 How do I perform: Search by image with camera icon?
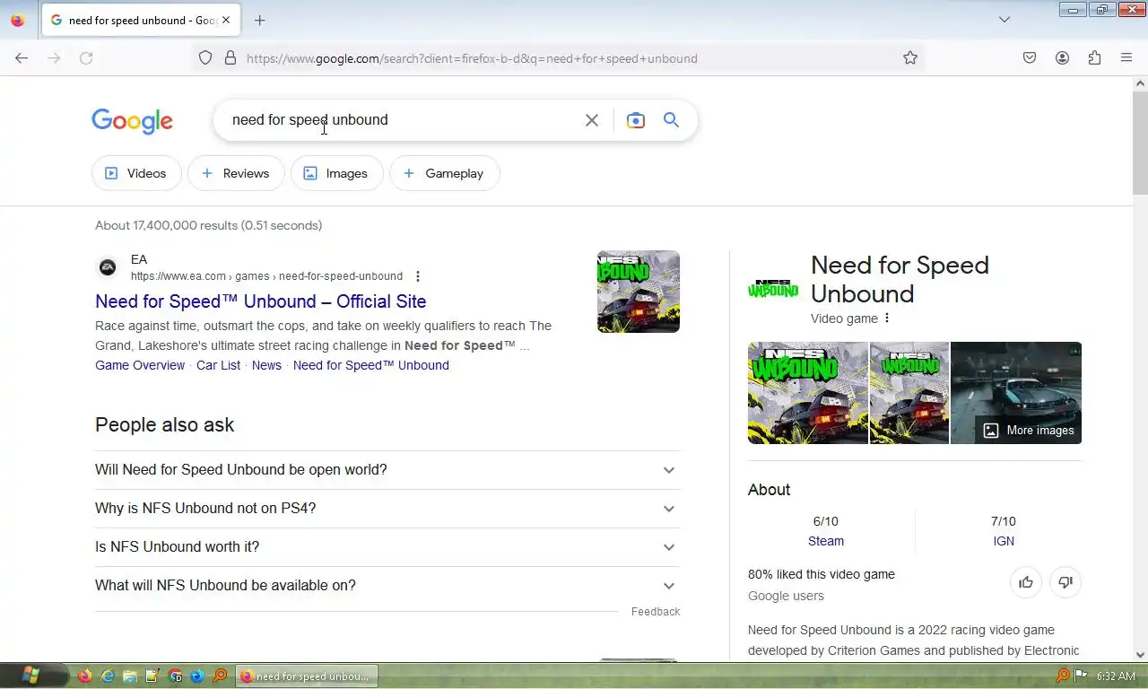(636, 120)
